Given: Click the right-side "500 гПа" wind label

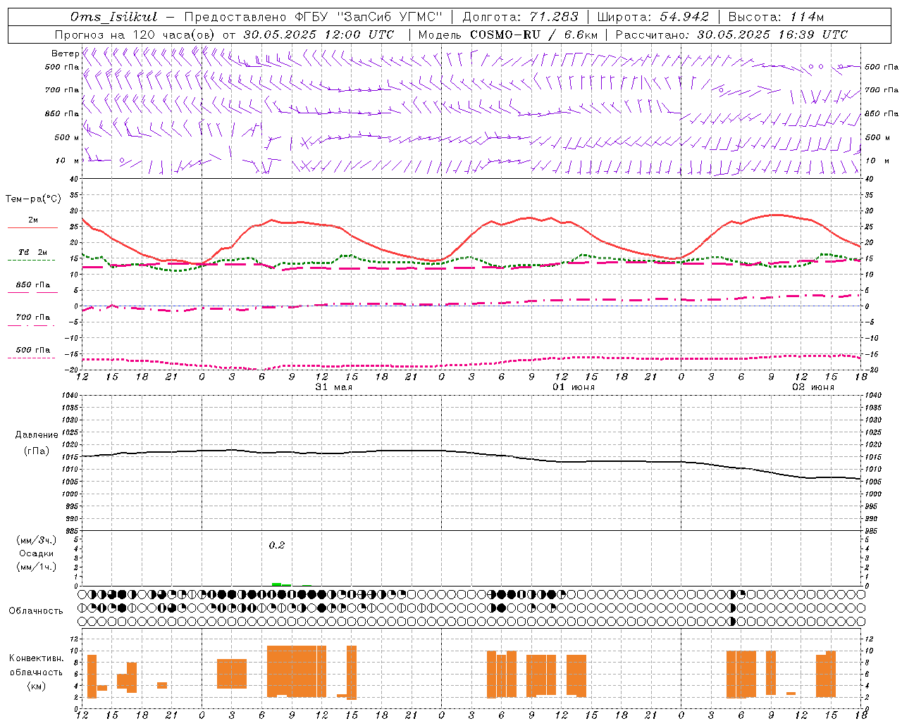Looking at the screenshot, I should point(882,67).
